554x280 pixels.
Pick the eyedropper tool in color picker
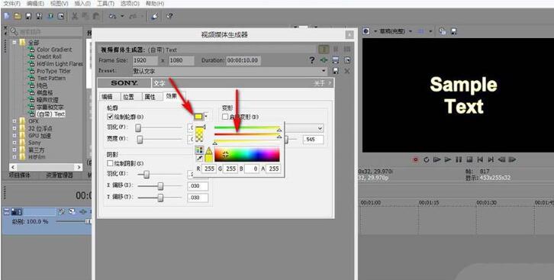coord(199,158)
